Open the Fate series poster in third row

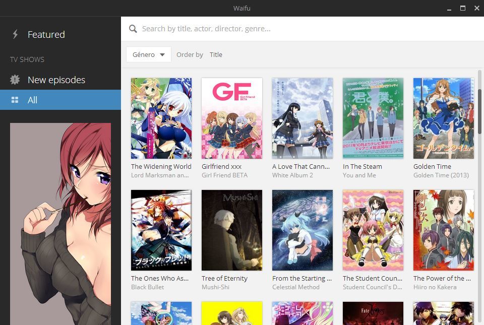[373, 313]
